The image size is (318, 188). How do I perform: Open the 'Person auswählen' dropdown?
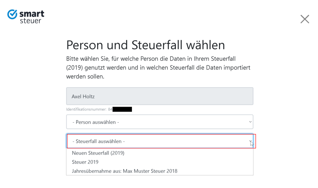(159, 122)
